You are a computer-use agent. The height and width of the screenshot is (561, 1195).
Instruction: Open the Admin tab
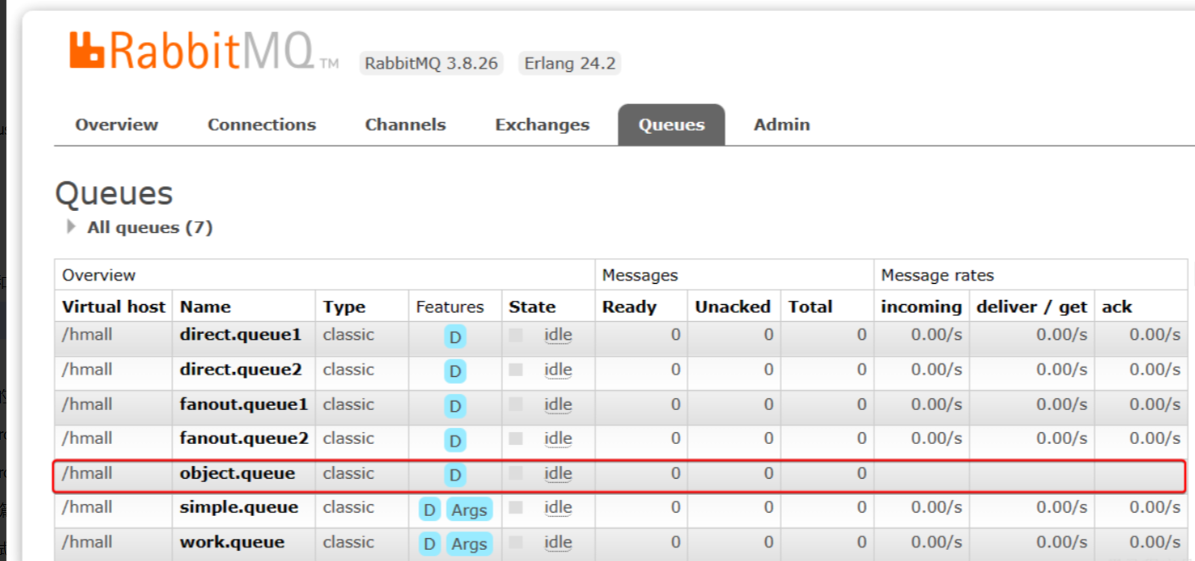781,125
